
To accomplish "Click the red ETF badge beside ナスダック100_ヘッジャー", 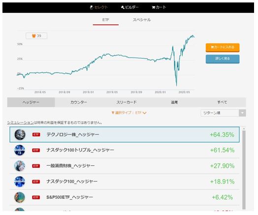I will click(x=36, y=182).
